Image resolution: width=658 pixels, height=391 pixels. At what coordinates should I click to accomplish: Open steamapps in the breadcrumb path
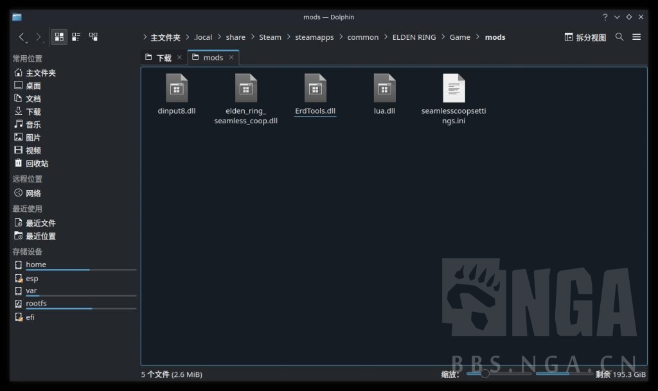tap(314, 37)
